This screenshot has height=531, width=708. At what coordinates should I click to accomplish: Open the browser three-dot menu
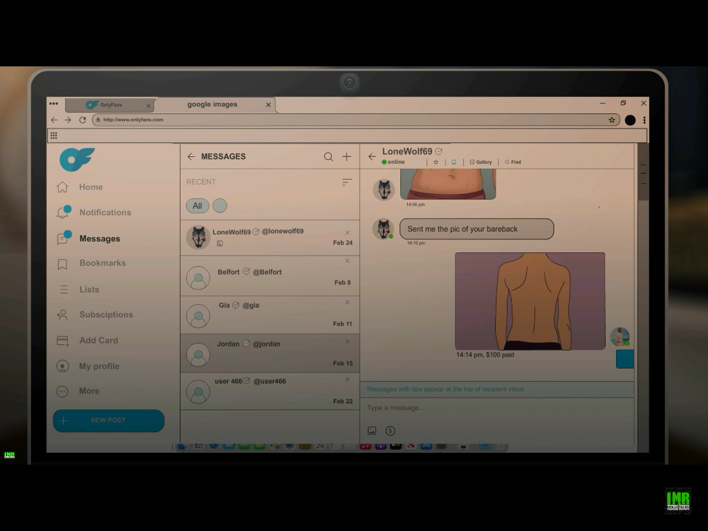click(x=644, y=120)
